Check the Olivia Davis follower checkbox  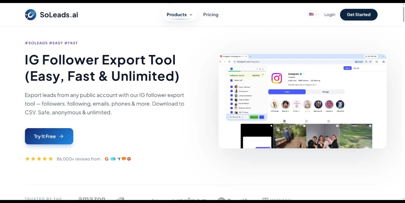click(232, 91)
